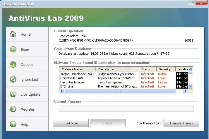The height and width of the screenshot is (139, 209).
Task: Click the Options gear icon
Action: pyautogui.click(x=13, y=64)
